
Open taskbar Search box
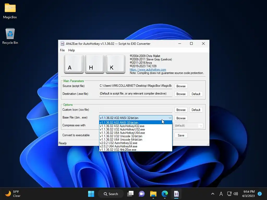[111, 194]
